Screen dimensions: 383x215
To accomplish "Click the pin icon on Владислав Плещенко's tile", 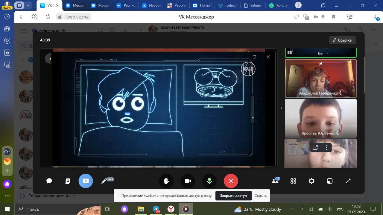I will [x=321, y=64].
